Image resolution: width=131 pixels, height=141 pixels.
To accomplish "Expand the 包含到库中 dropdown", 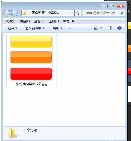I will point(35,28).
